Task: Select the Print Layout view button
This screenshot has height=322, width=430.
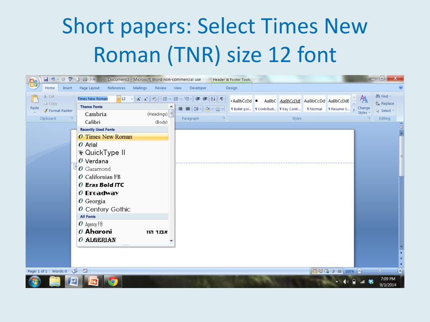Action: [x=315, y=271]
